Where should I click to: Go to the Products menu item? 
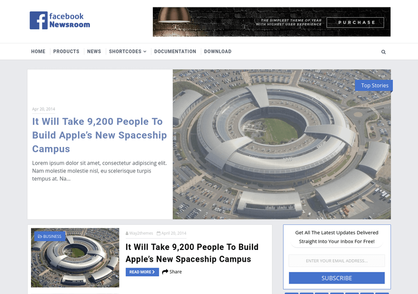coord(66,51)
